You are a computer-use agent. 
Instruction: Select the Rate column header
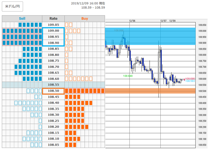point(53,19)
